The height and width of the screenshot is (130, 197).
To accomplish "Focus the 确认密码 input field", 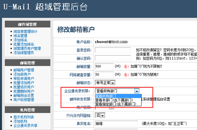I will (113, 58).
